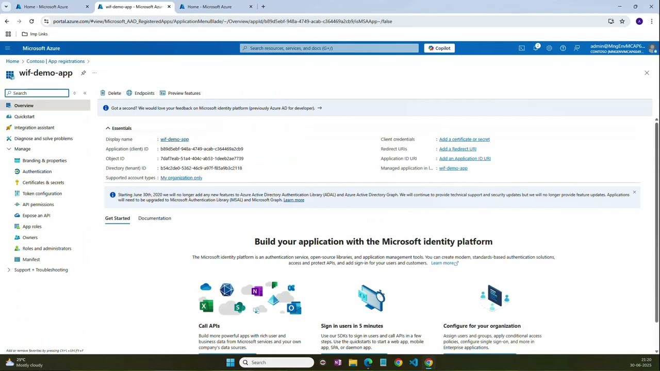Open API permissions
Image resolution: width=660 pixels, height=371 pixels.
(38, 205)
